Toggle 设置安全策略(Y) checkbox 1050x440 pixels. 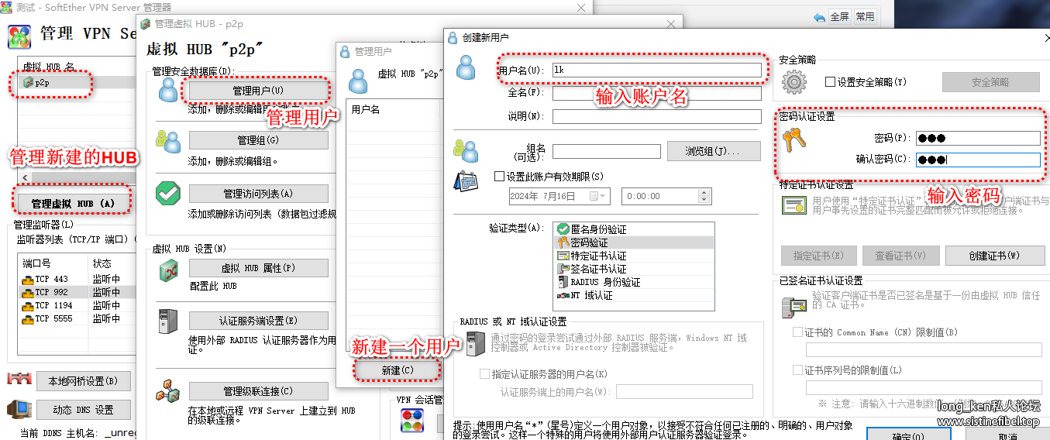tap(830, 81)
